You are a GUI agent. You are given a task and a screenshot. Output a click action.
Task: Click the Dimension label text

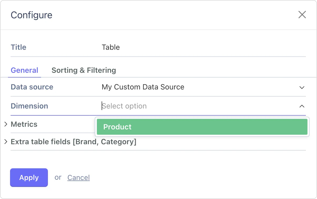coord(29,106)
